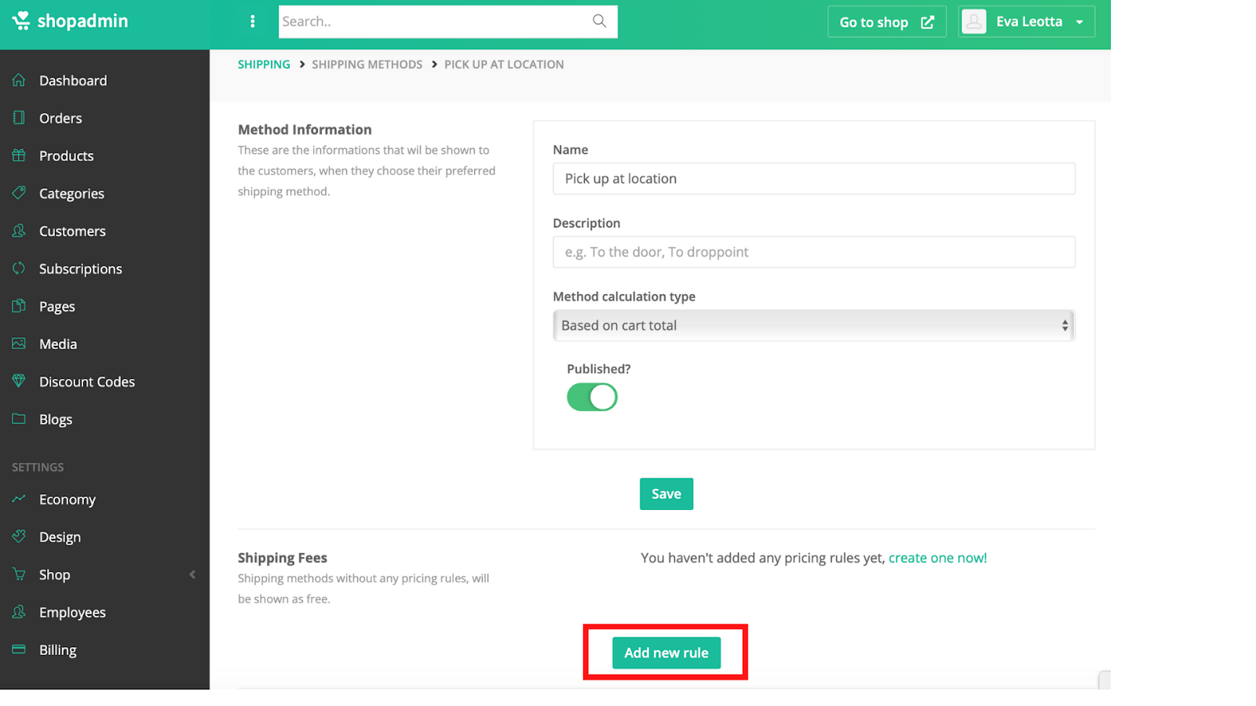
Task: Click the Billing card icon
Action: pos(19,650)
